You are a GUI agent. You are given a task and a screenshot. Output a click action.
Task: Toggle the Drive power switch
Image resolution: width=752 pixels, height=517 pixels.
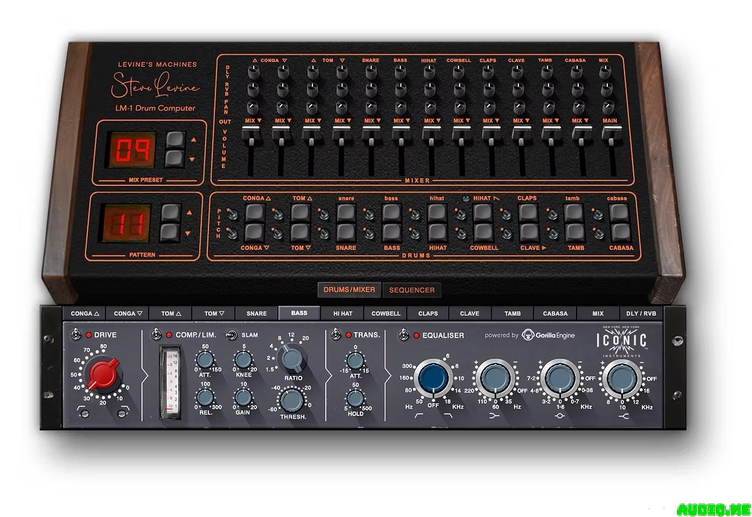75,335
